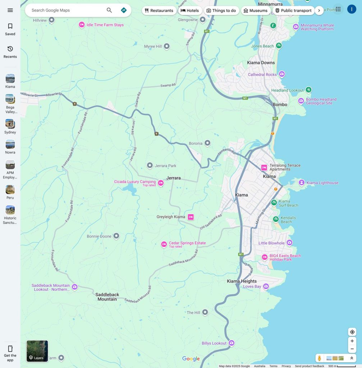Select the Little Blowhole pin

[289, 243]
